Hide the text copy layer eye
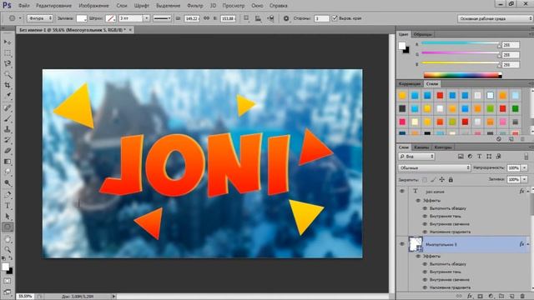This screenshot has height=300, width=534. [402, 192]
